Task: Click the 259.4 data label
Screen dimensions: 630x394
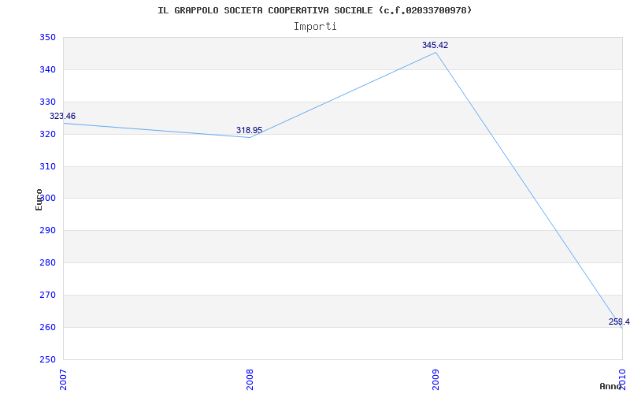Action: 619,322
